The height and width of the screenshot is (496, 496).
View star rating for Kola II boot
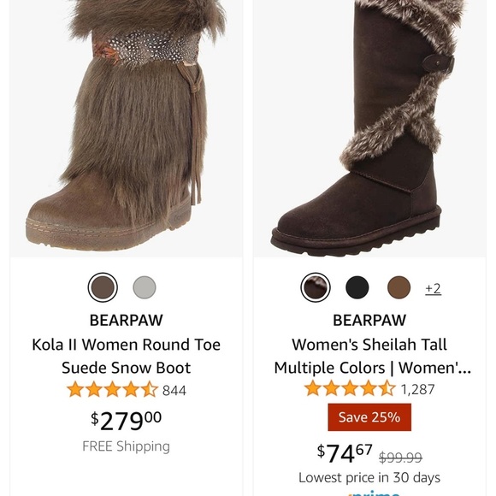112,389
